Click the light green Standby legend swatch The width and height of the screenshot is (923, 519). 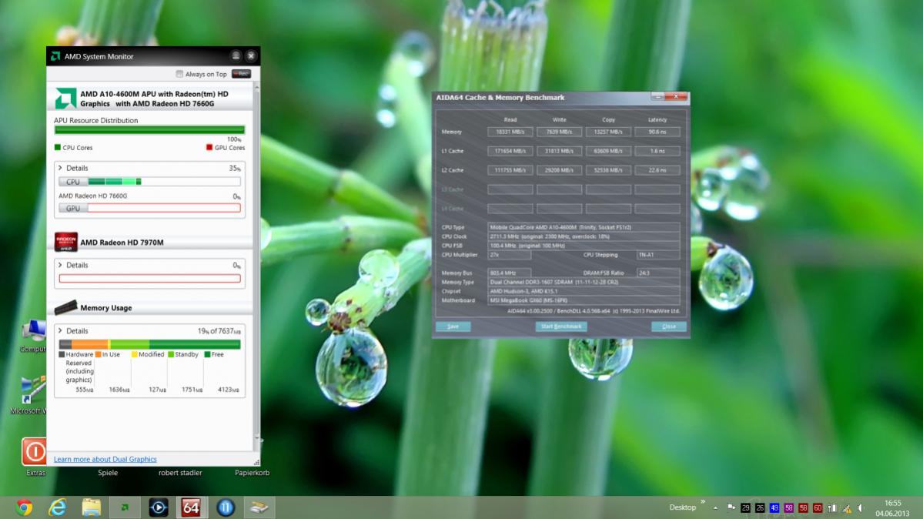(x=171, y=354)
